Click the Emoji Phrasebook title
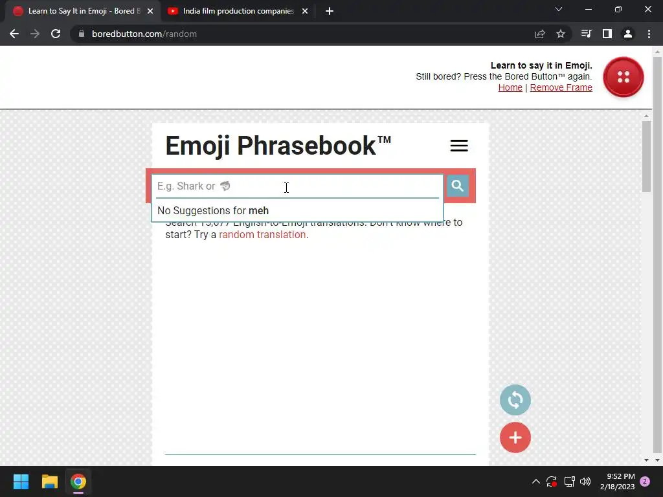Viewport: 663px width, 497px height. [x=278, y=146]
